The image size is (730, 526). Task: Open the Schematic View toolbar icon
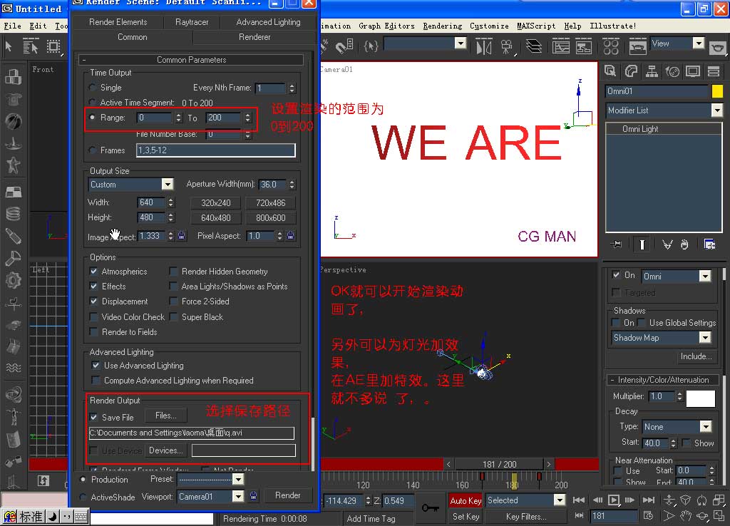coord(584,46)
